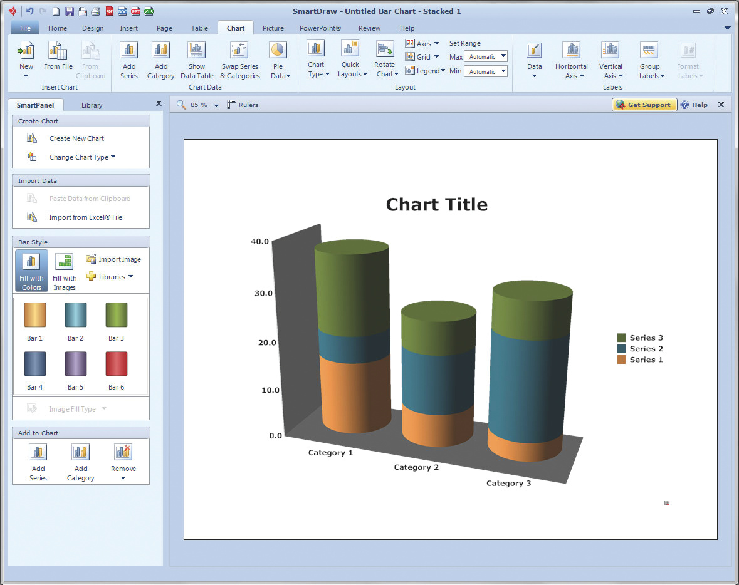Select the orange Bar 1 swatch
Image resolution: width=739 pixels, height=585 pixels.
(35, 314)
